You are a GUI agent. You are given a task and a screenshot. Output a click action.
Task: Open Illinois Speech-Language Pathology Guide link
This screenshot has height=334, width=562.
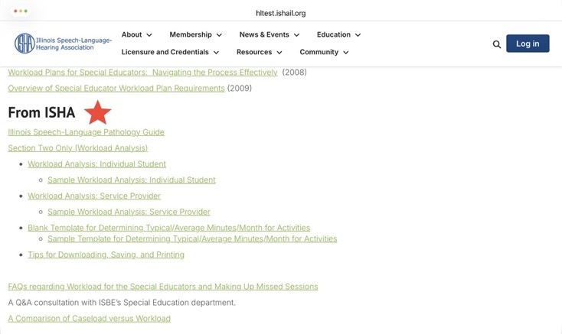(86, 132)
